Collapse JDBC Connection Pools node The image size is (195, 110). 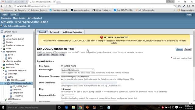[6, 83]
